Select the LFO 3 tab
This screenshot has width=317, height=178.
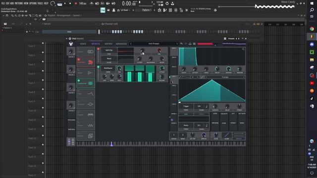point(174,95)
